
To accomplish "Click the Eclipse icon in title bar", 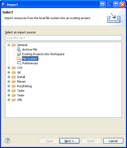I will point(4,4).
